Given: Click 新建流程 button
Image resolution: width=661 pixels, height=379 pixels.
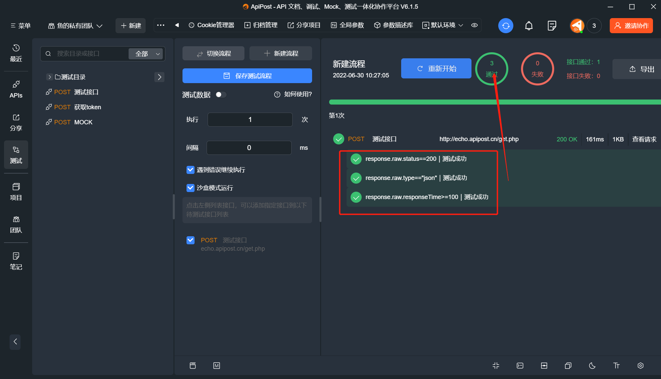Looking at the screenshot, I should 281,53.
